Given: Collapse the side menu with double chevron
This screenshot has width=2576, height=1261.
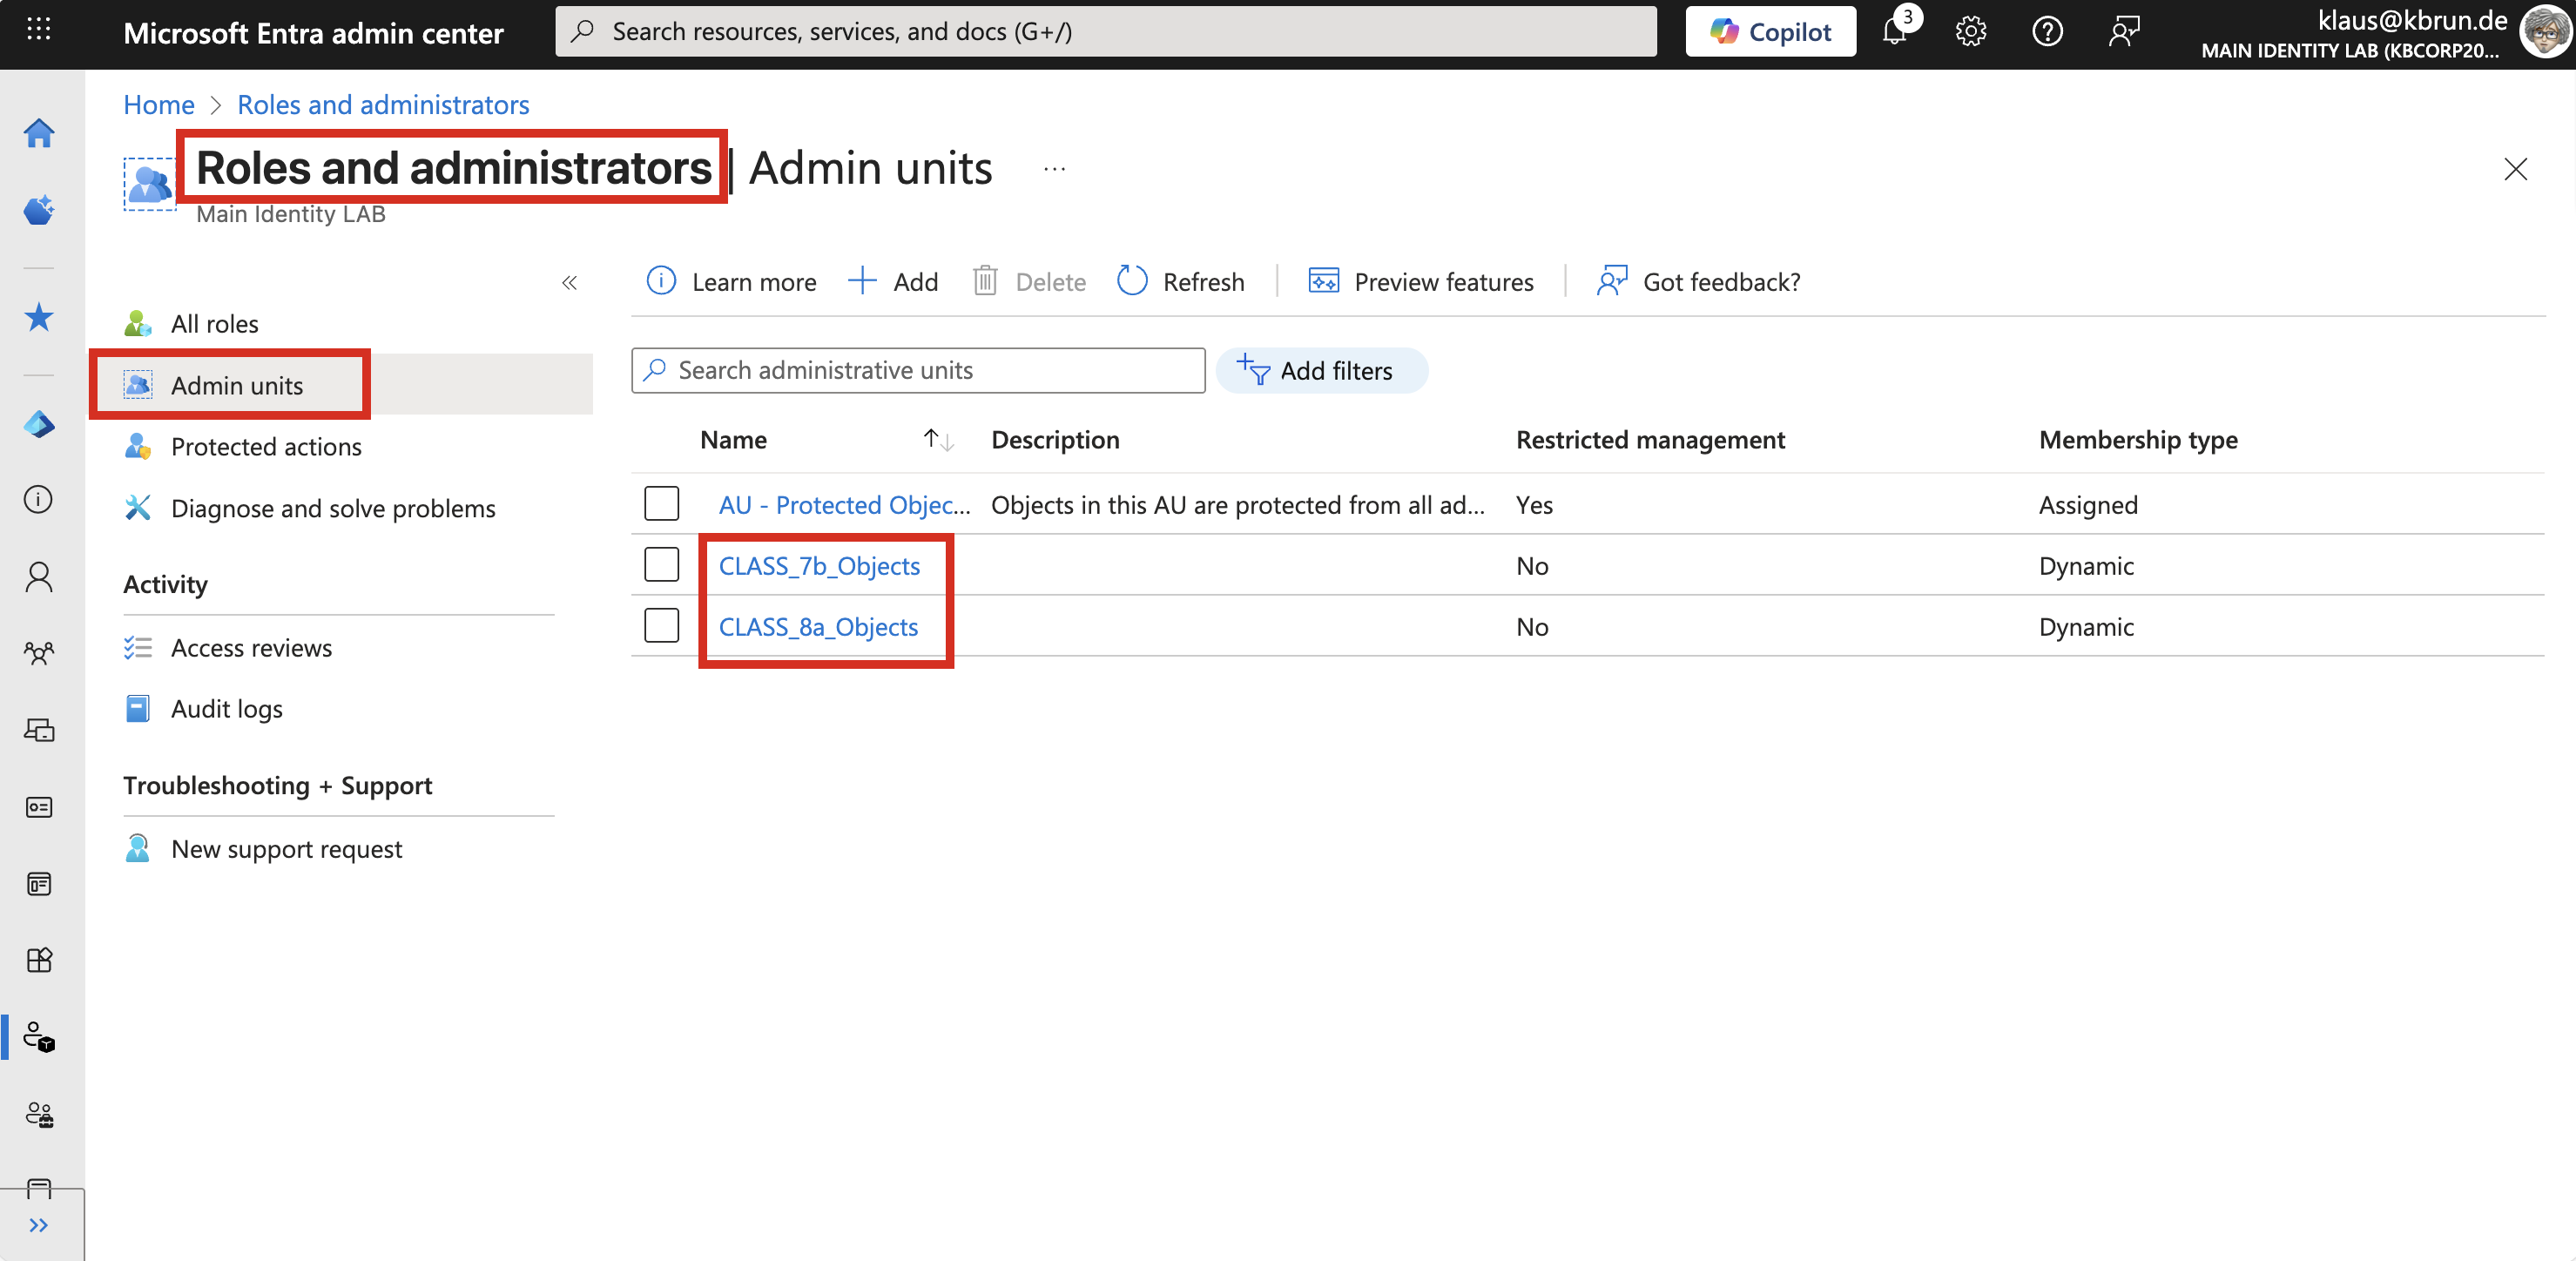Looking at the screenshot, I should pyautogui.click(x=569, y=283).
